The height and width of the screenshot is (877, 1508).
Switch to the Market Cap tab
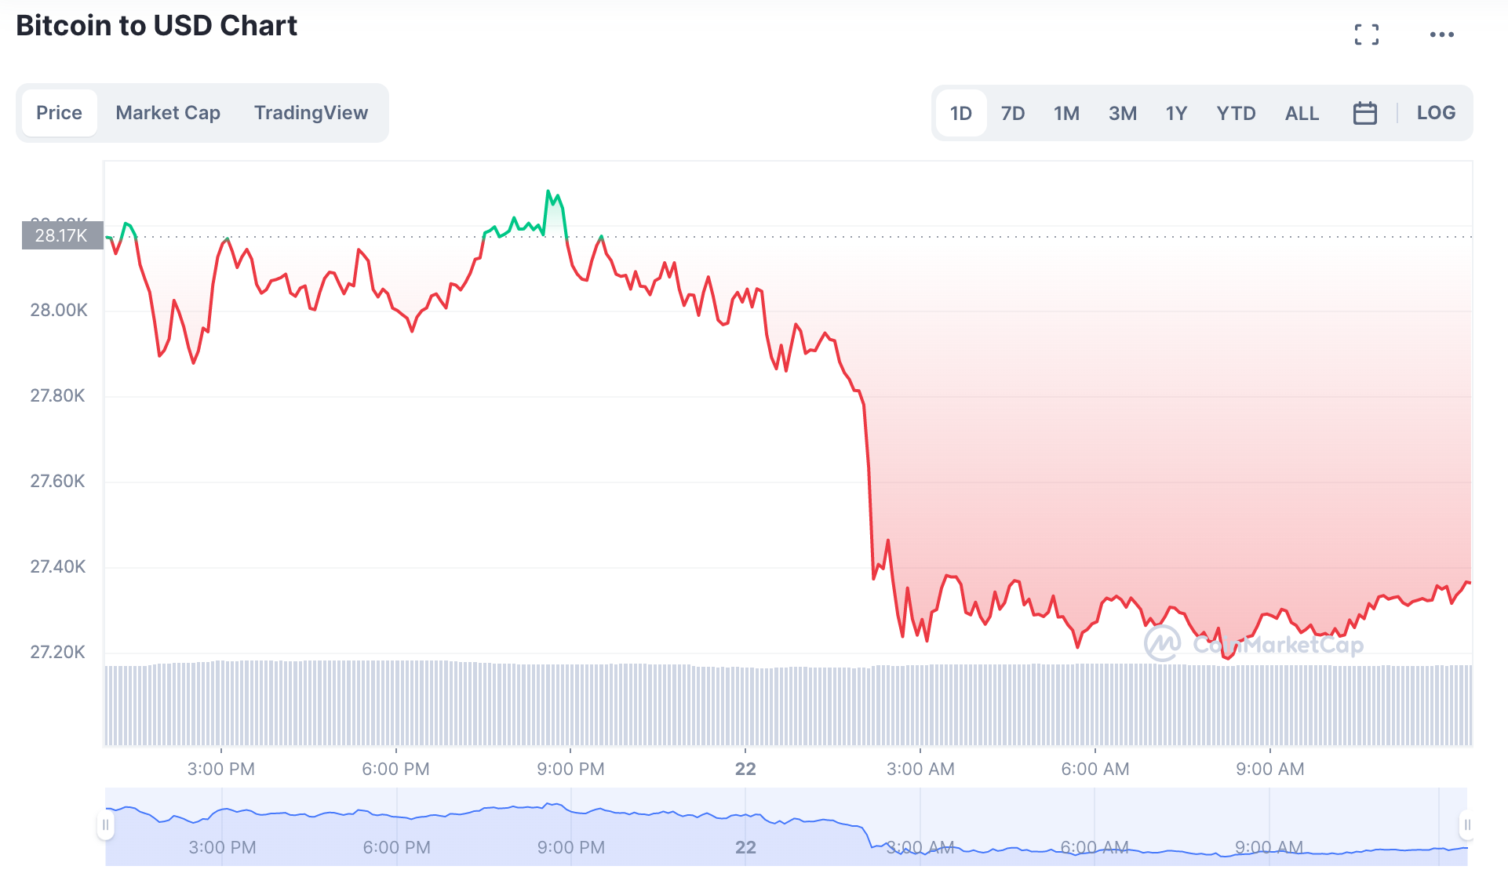coord(168,113)
